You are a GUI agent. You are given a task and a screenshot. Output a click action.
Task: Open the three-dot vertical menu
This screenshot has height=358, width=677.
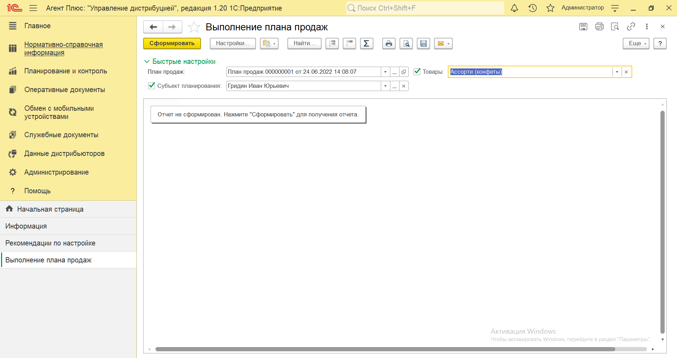click(x=647, y=26)
